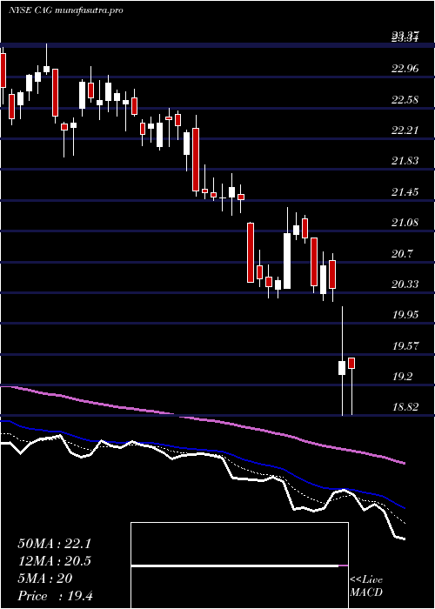
Task: Click the 18.82 price axis label
Action: pyautogui.click(x=405, y=407)
